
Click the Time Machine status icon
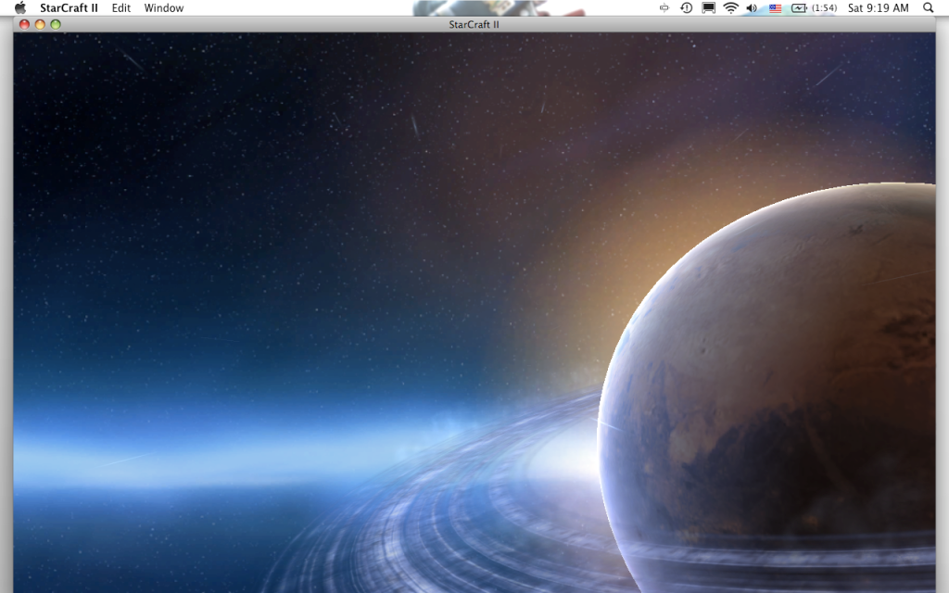(686, 8)
